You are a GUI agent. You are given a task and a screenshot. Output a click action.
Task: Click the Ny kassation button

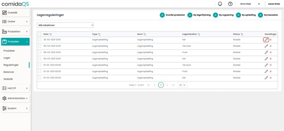268,15
